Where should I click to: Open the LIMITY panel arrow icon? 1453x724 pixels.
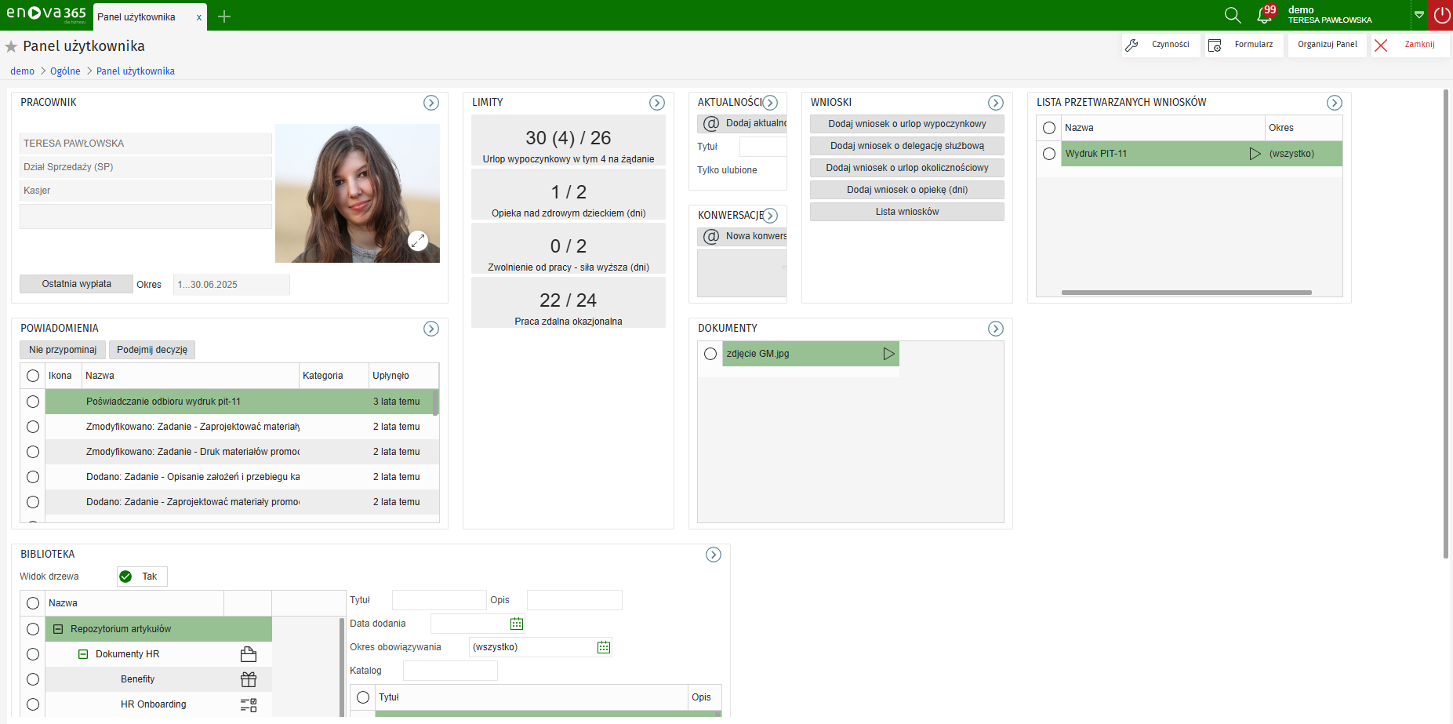657,103
